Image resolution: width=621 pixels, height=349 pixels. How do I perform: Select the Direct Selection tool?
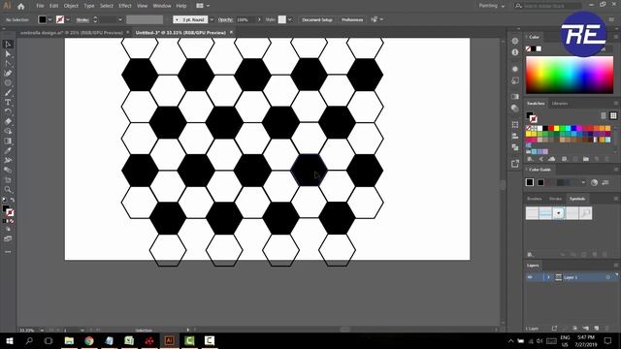click(x=8, y=54)
